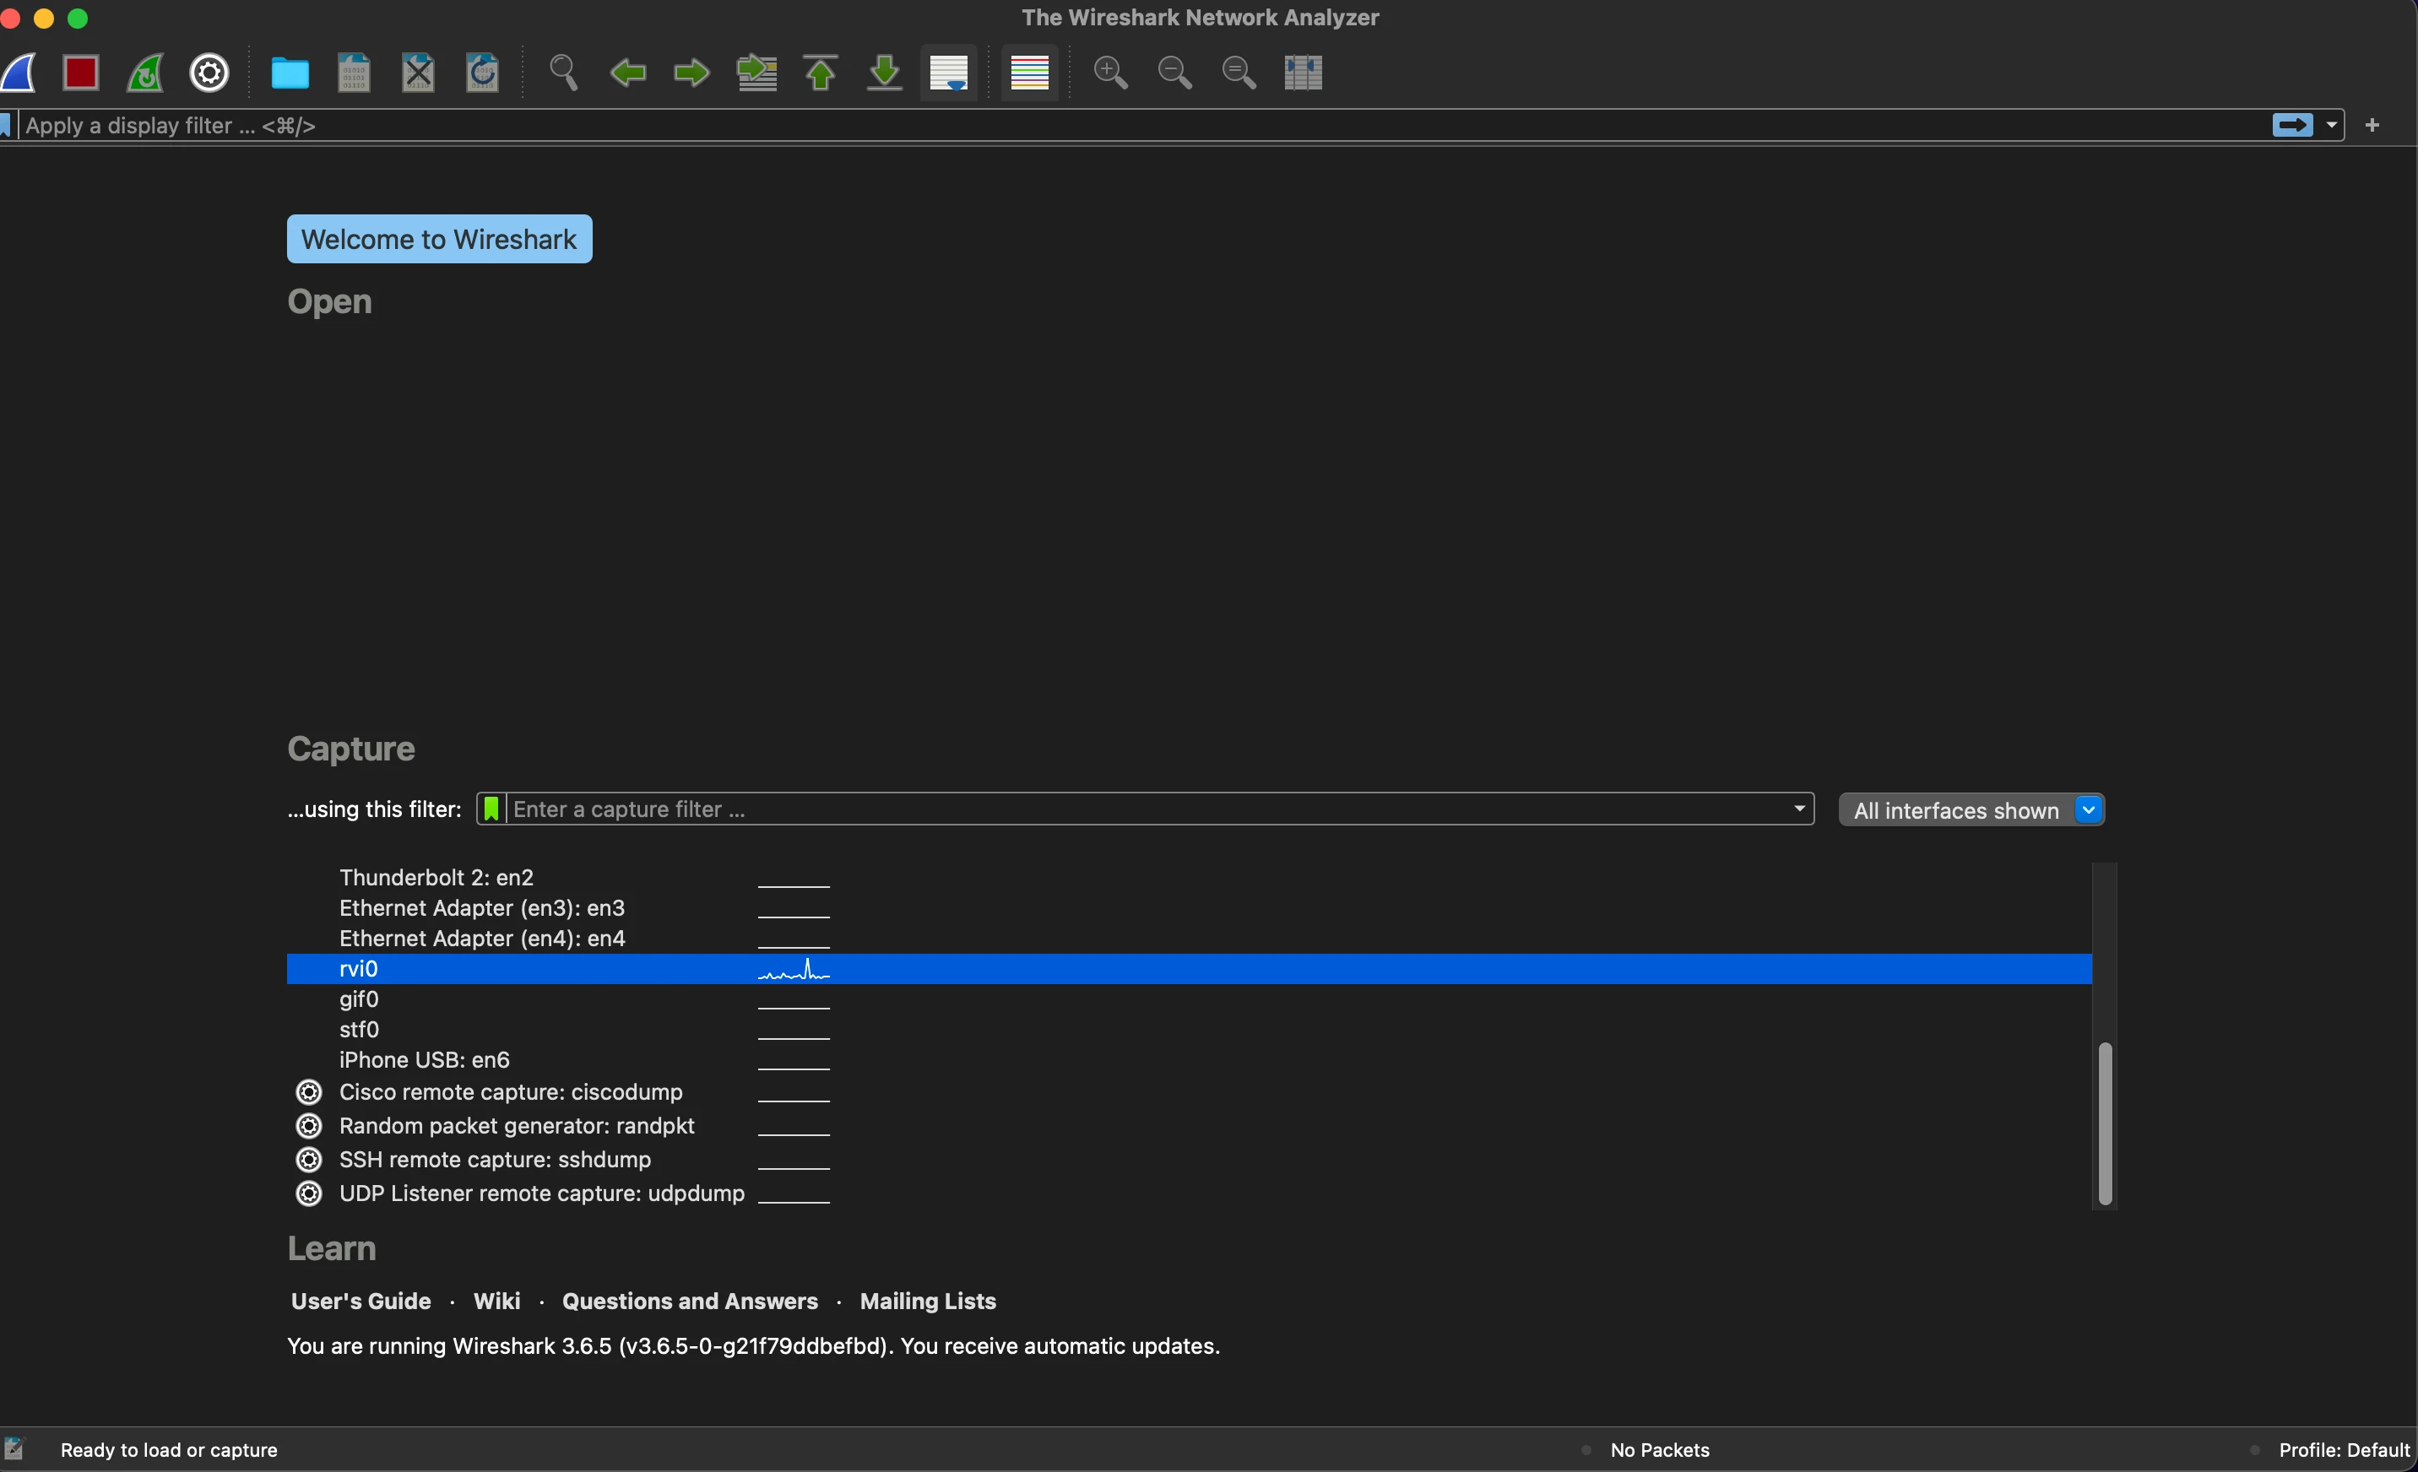Image resolution: width=2418 pixels, height=1472 pixels.
Task: Select the rvi0 interface row
Action: 1189,969
